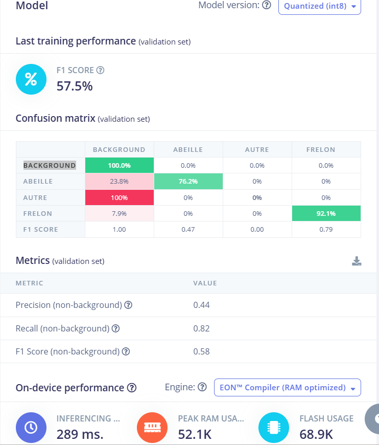This screenshot has width=379, height=445.
Task: Click the FRELON 92.1% green cell
Action: pyautogui.click(x=326, y=213)
